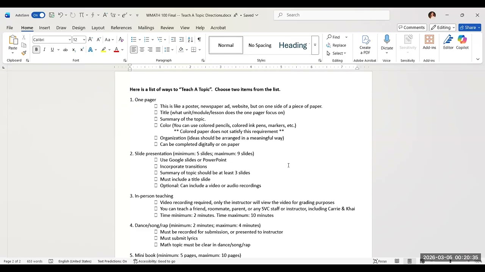The height and width of the screenshot is (272, 485).
Task: Decrease paragraph indent
Action: click(x=174, y=39)
